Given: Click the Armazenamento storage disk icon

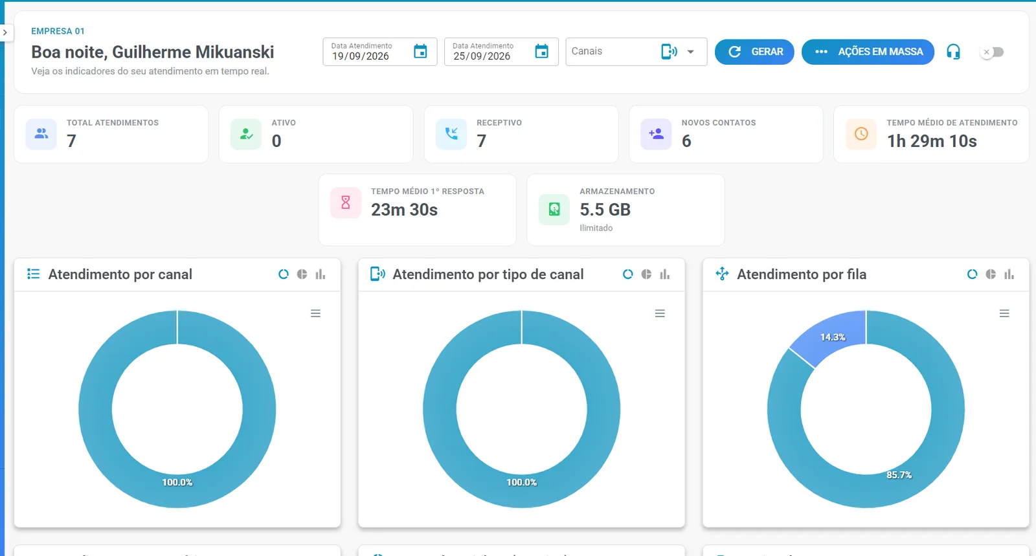Looking at the screenshot, I should coord(554,209).
